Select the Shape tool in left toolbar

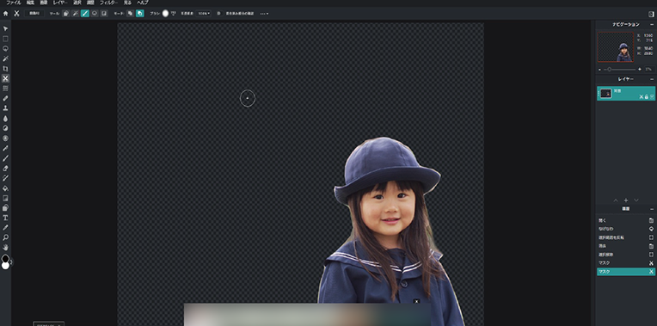pyautogui.click(x=5, y=208)
